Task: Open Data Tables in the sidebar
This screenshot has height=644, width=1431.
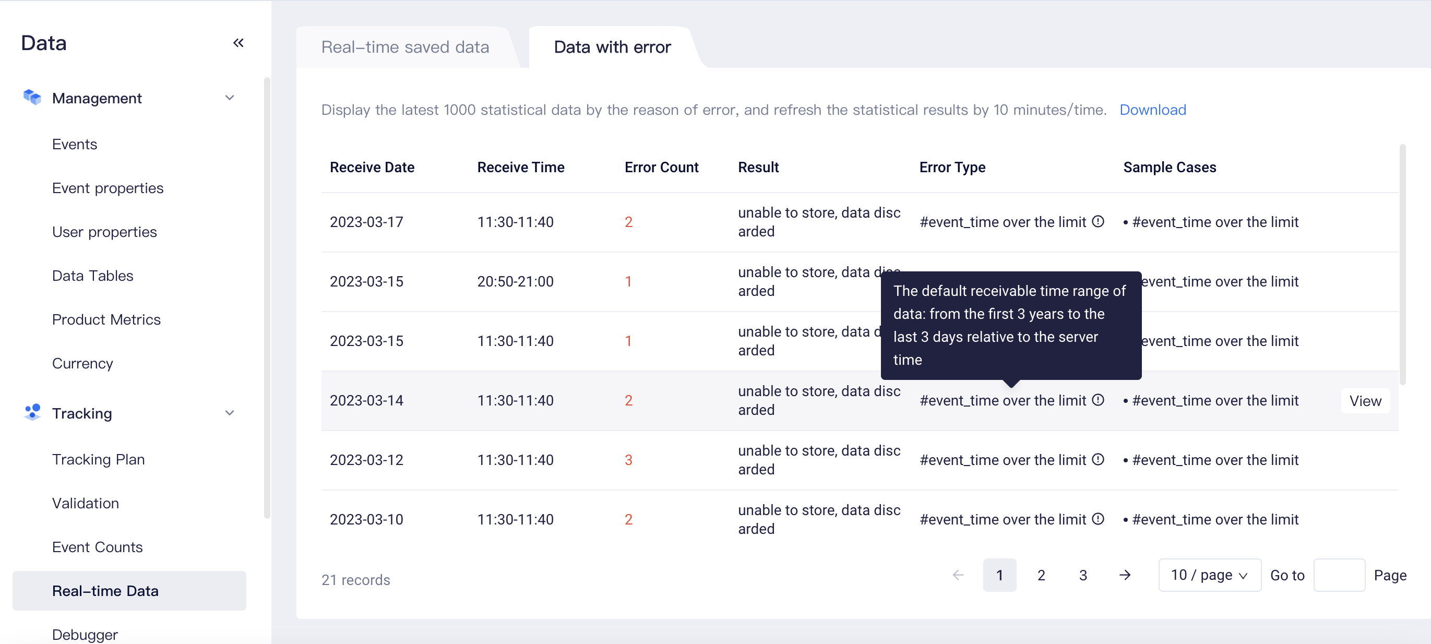Action: (93, 276)
